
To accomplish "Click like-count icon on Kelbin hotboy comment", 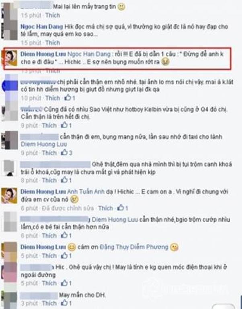I will pyautogui.click(x=64, y=125).
